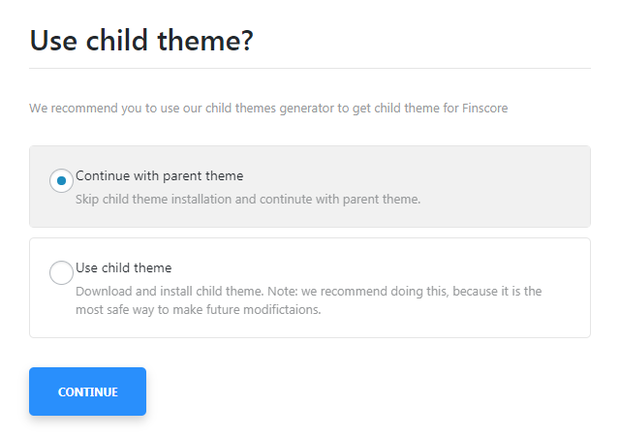Click the "Use child theme?" page heading
The height and width of the screenshot is (438, 620).
click(x=141, y=42)
